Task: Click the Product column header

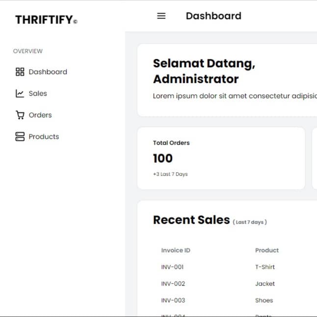Action: 267,250
